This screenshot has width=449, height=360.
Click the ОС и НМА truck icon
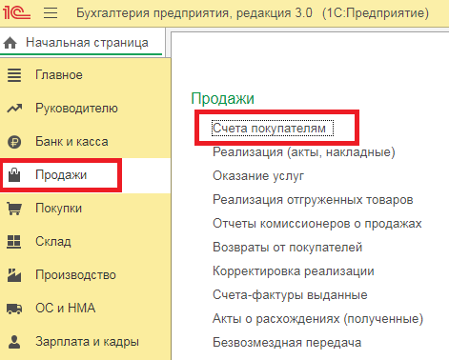tap(14, 309)
